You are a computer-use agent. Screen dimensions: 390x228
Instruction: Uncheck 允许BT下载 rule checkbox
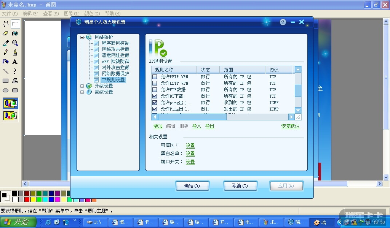pos(155,96)
